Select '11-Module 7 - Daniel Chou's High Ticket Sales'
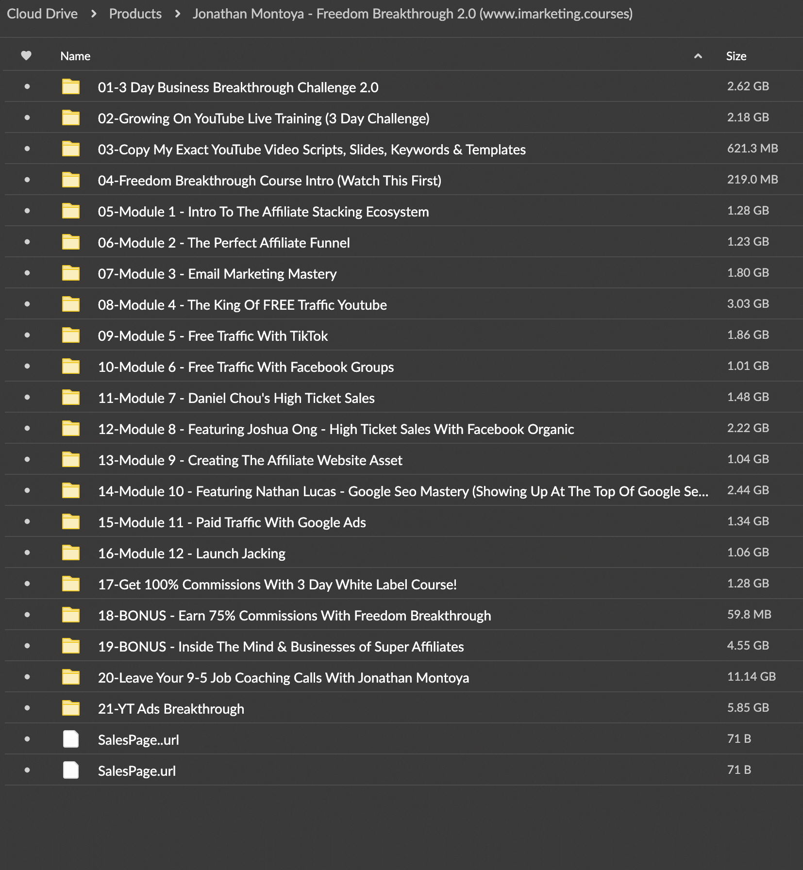Viewport: 803px width, 870px height. point(236,398)
